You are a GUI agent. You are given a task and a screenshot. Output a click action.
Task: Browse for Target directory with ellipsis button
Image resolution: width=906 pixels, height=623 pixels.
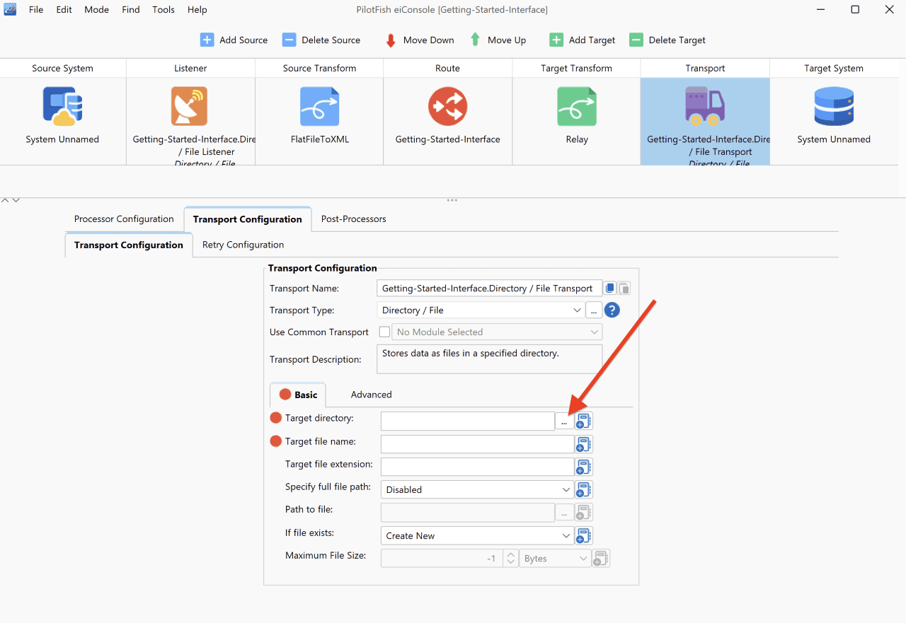click(x=564, y=421)
